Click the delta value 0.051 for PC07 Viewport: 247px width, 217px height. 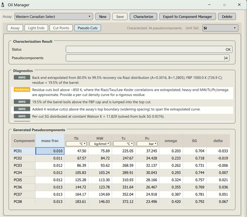tap(218, 194)
